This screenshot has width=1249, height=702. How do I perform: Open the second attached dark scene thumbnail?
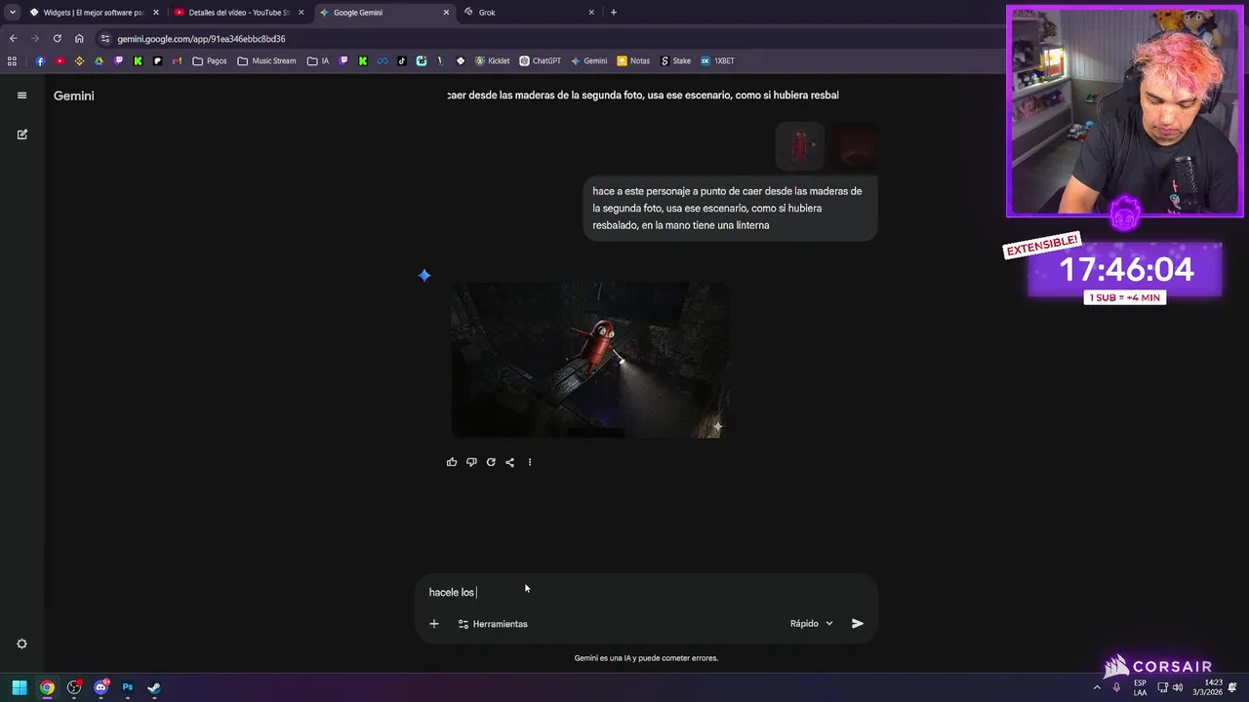coord(854,146)
